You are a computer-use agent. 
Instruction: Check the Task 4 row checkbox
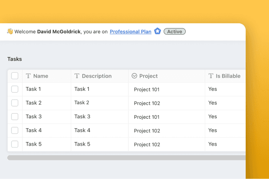(x=15, y=130)
